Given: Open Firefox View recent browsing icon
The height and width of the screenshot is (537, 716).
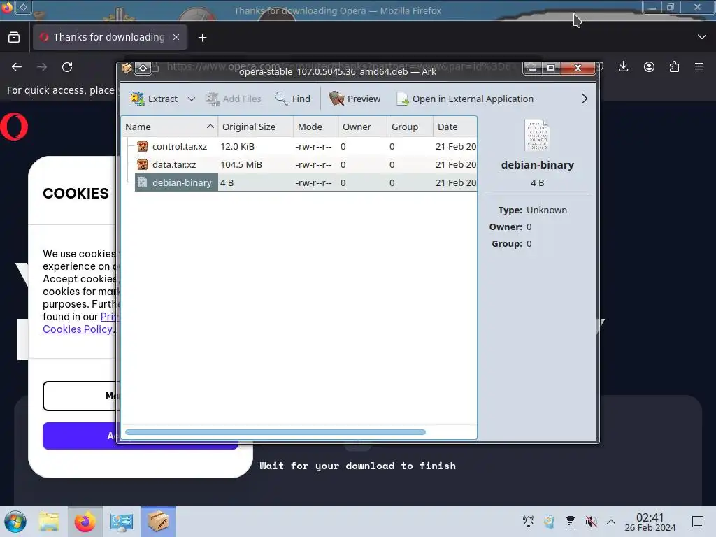Looking at the screenshot, I should tap(14, 38).
